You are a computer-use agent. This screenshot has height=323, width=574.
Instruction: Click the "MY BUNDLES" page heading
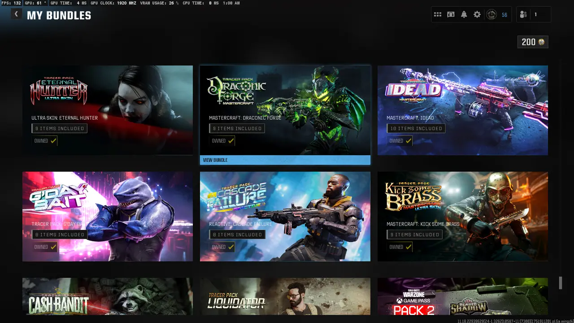click(59, 15)
